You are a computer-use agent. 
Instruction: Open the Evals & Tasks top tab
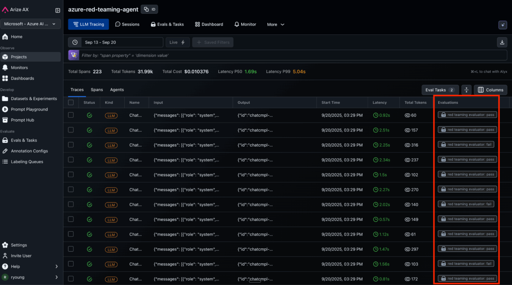pyautogui.click(x=167, y=24)
